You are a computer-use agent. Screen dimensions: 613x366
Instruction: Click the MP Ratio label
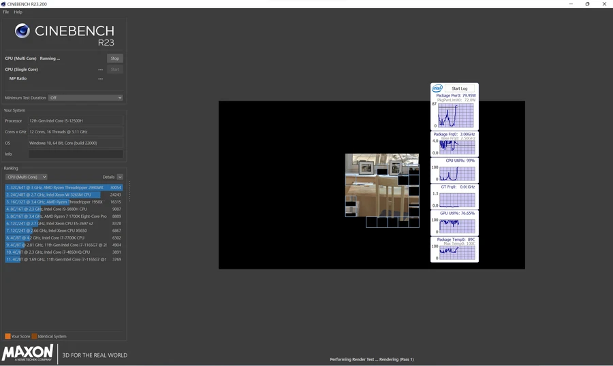tap(18, 78)
